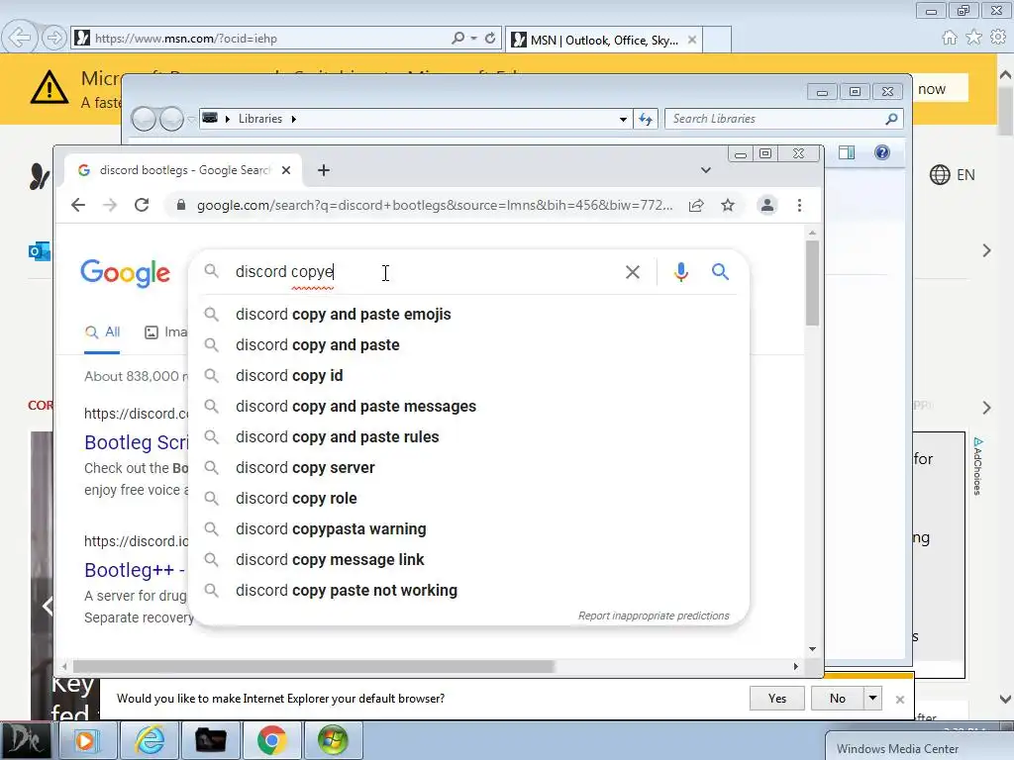Image resolution: width=1014 pixels, height=760 pixels.
Task: Select suggestion discord copy message link
Action: (470, 560)
